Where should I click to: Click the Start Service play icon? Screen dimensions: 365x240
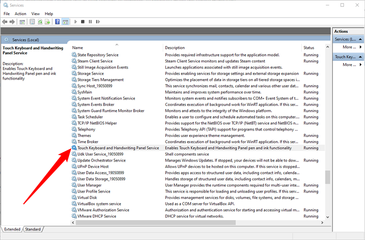75,22
